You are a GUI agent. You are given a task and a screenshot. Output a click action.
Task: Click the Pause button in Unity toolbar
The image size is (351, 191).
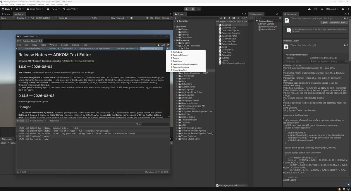[x=193, y=9]
